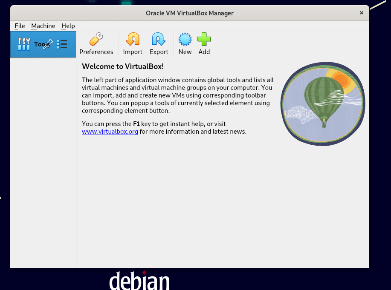Open the File menu
Screen dimensions: 391x290
point(20,26)
